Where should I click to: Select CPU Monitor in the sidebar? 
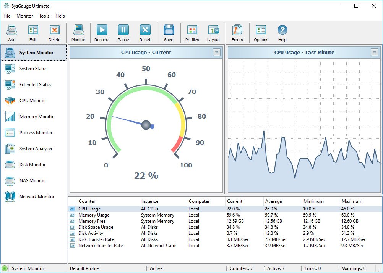32,101
